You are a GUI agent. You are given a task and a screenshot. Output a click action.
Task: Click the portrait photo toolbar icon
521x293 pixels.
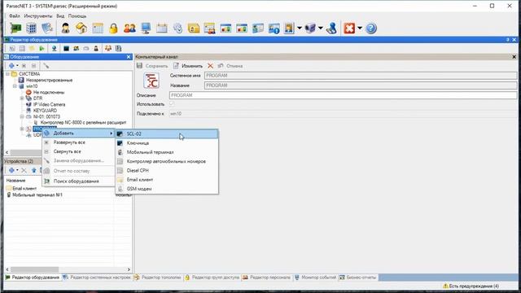click(289, 28)
